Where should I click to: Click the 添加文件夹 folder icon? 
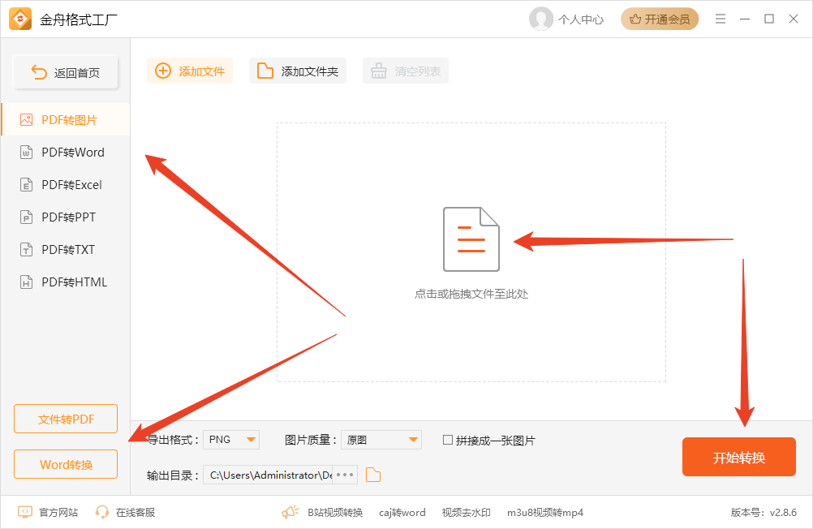pos(265,71)
